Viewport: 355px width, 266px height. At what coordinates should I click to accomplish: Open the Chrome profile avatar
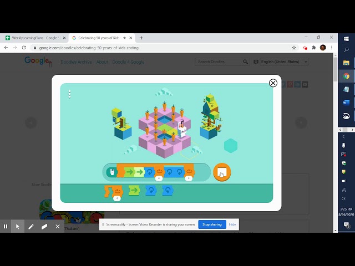click(x=323, y=48)
